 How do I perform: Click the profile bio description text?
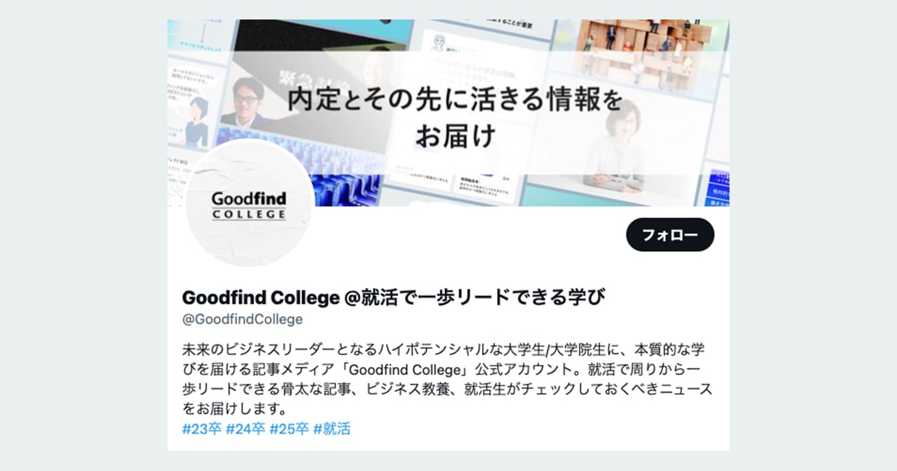click(x=447, y=380)
